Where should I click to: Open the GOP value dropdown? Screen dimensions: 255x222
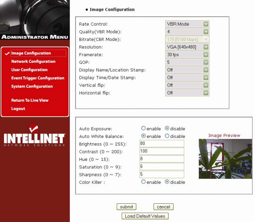187,62
